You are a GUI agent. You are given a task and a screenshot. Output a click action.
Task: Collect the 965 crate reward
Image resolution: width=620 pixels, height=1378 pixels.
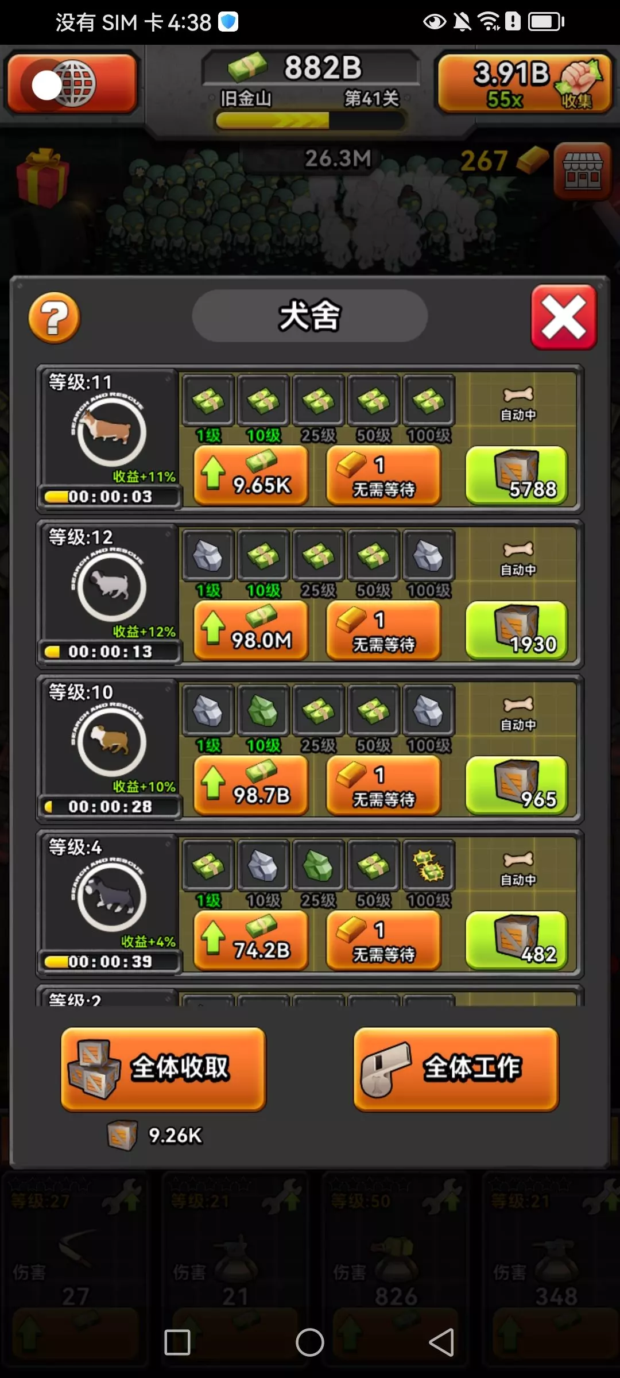coord(517,786)
